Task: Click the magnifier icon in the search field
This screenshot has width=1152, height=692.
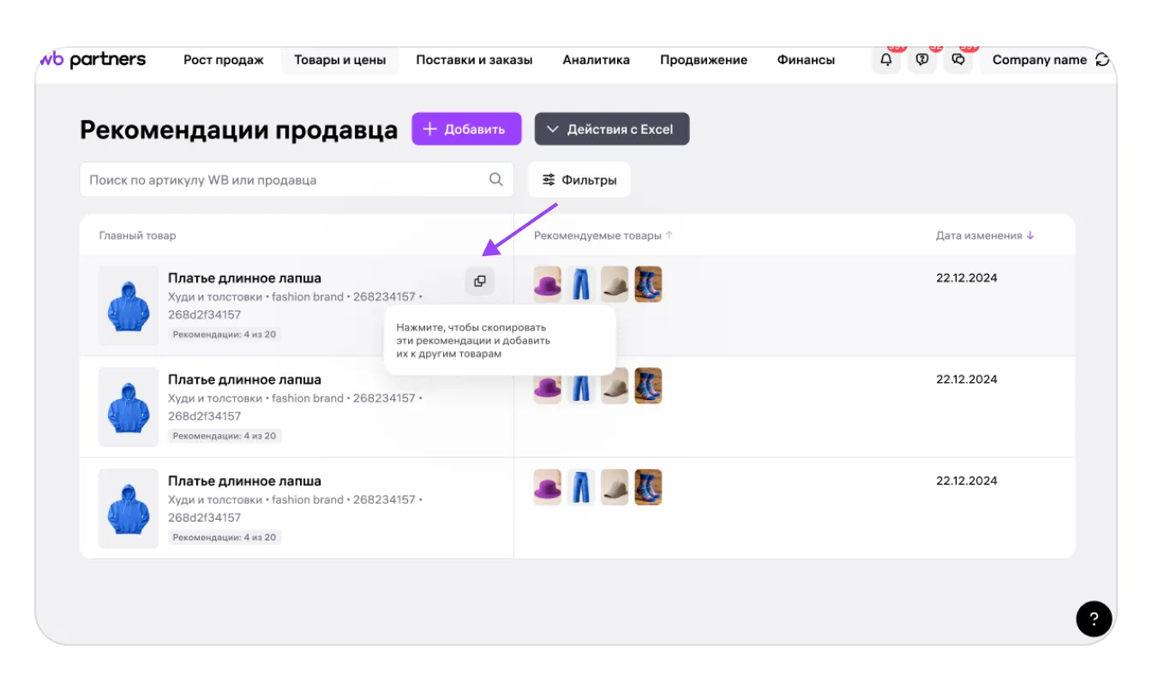Action: 495,180
